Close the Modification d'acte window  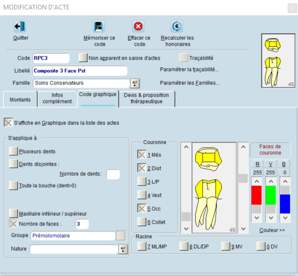pyautogui.click(x=292, y=8)
